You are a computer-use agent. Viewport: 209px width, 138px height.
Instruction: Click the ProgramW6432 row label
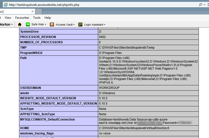(x=31, y=53)
